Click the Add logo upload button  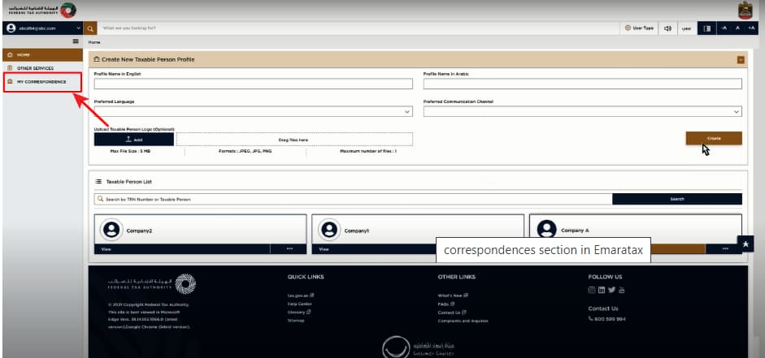coord(133,140)
